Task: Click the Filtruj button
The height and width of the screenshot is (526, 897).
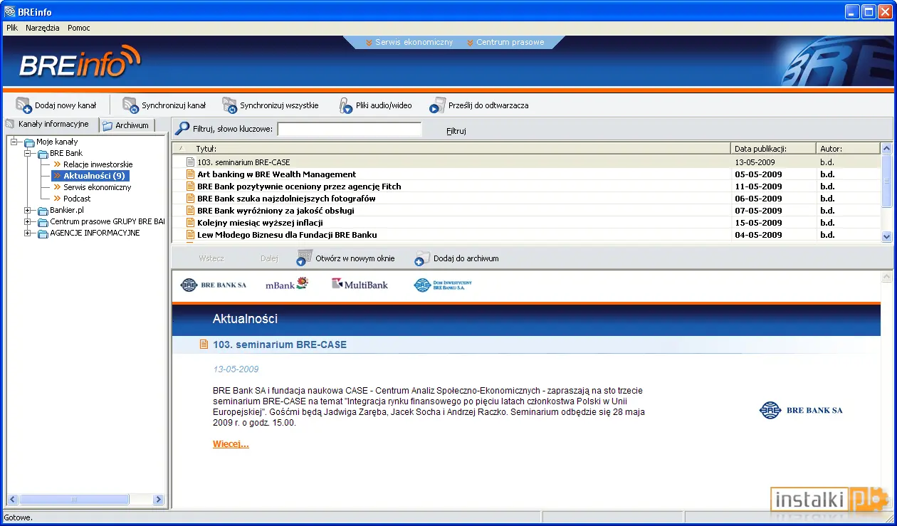Action: (x=456, y=131)
